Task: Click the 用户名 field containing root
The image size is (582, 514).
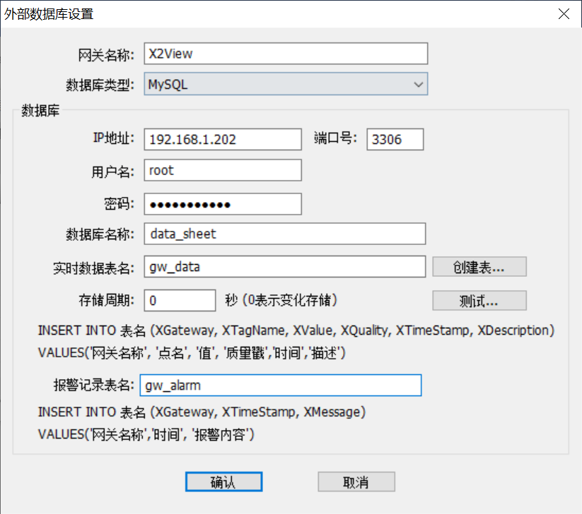Action: coord(223,170)
